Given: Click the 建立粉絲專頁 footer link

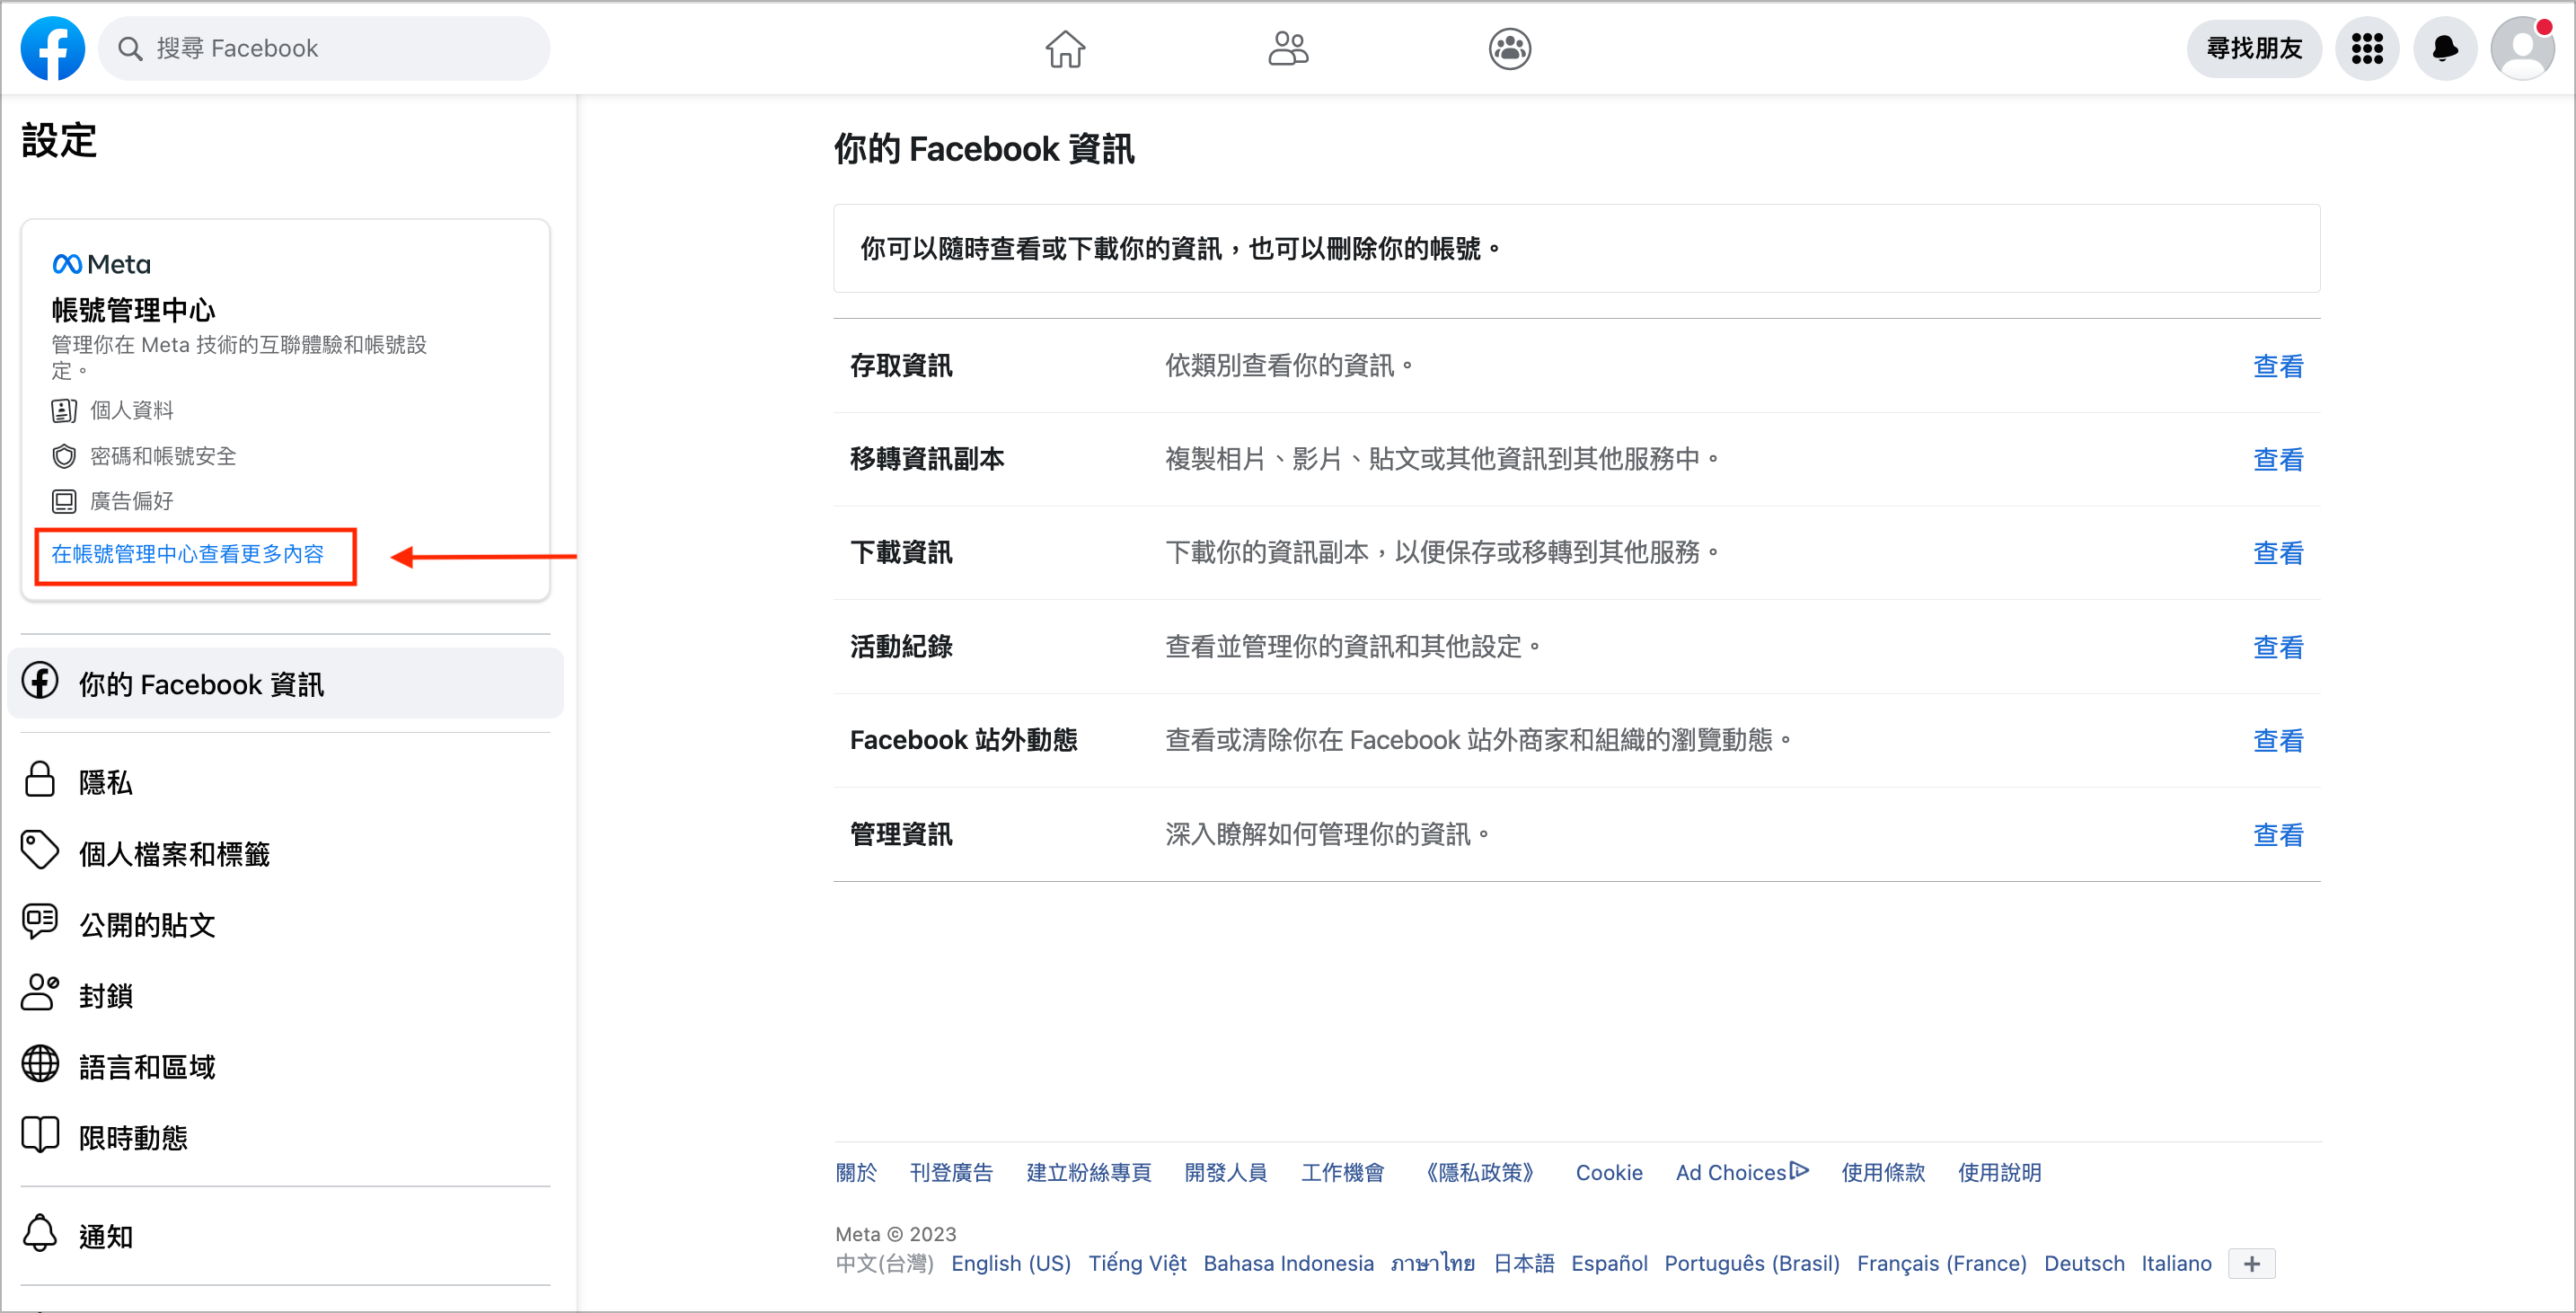Looking at the screenshot, I should pos(1089,1172).
